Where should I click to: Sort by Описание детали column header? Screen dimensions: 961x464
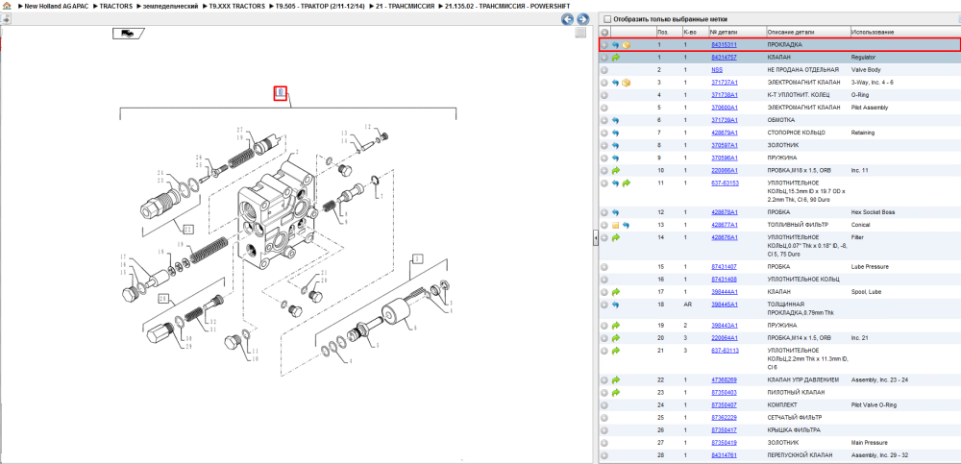click(x=790, y=32)
